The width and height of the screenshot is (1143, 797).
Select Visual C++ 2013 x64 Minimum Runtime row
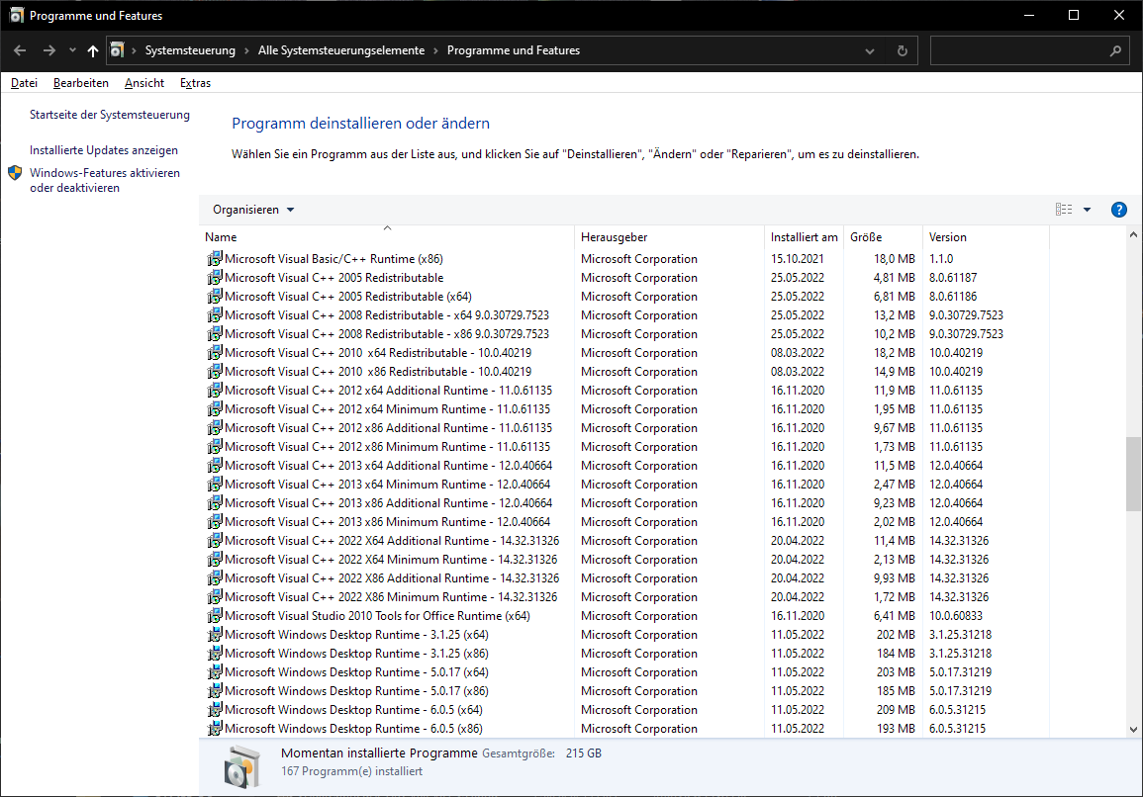click(x=624, y=485)
